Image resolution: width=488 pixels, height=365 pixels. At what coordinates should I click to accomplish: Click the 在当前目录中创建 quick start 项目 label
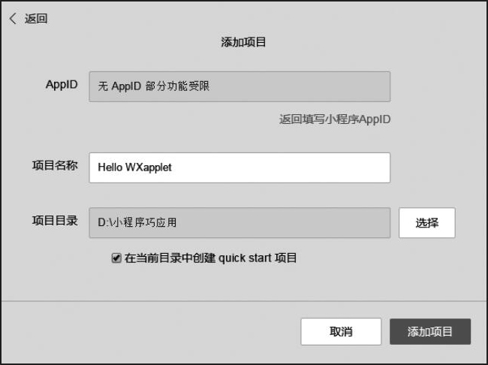210,258
